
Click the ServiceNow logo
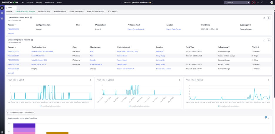(11, 2)
